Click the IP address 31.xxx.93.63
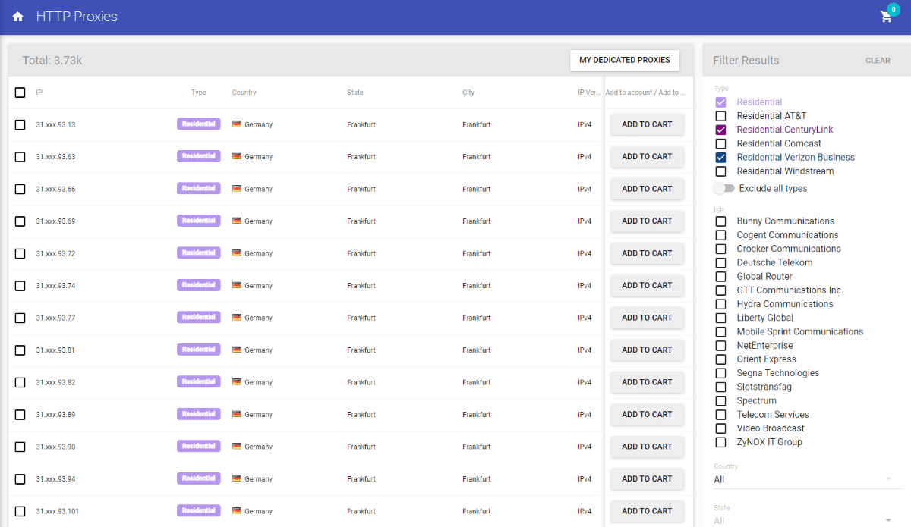911x527 pixels. tap(56, 157)
